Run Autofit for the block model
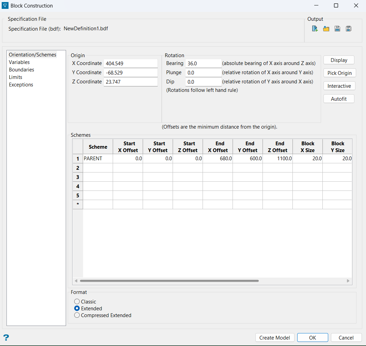Image resolution: width=366 pixels, height=346 pixels. 339,99
